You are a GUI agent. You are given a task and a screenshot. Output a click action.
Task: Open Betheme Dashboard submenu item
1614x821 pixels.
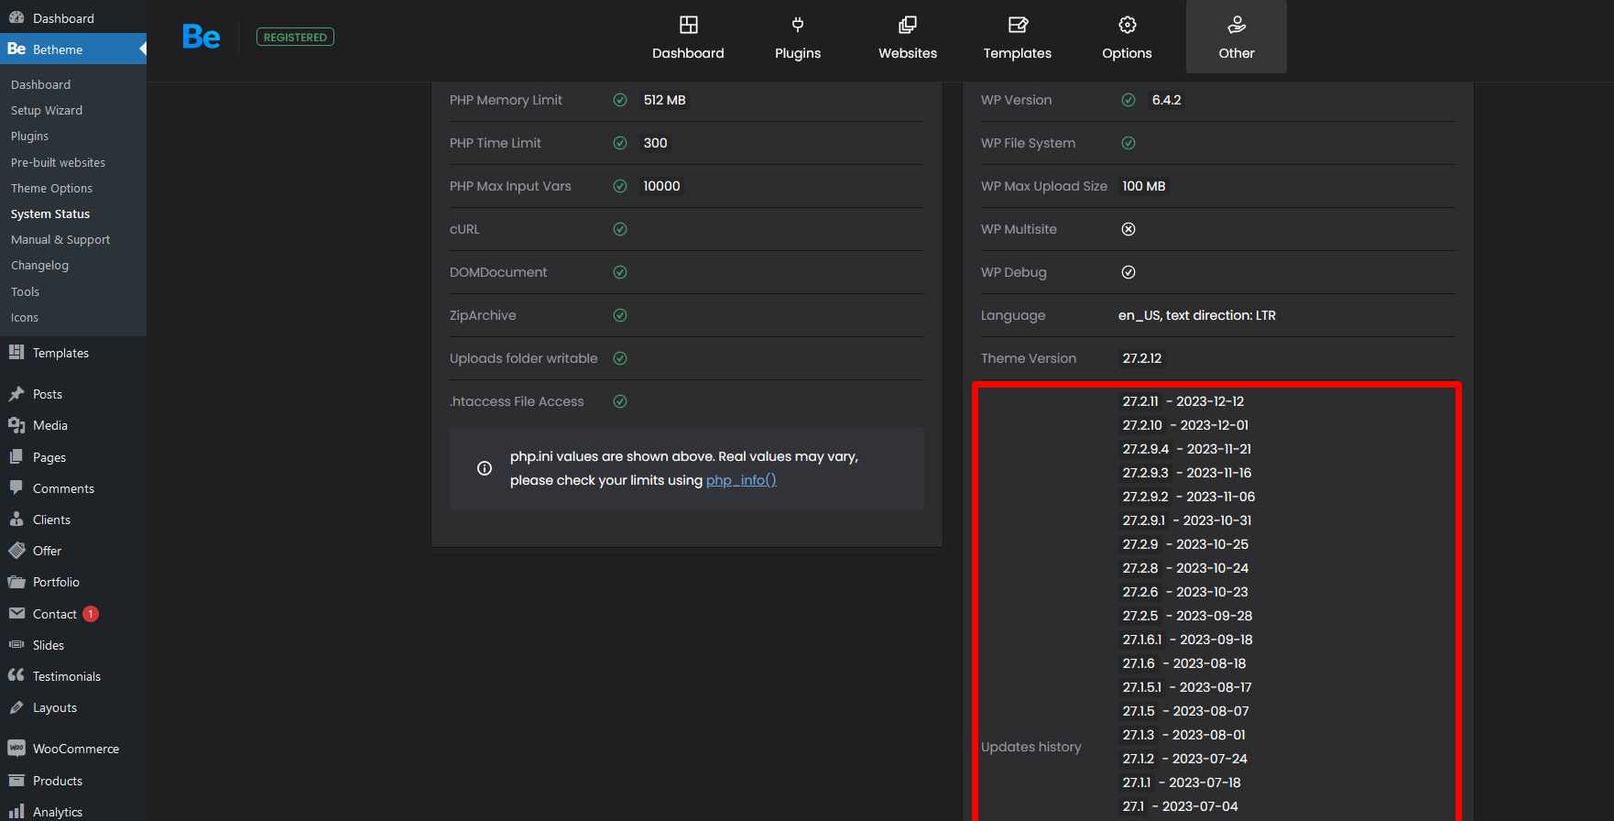pyautogui.click(x=40, y=84)
